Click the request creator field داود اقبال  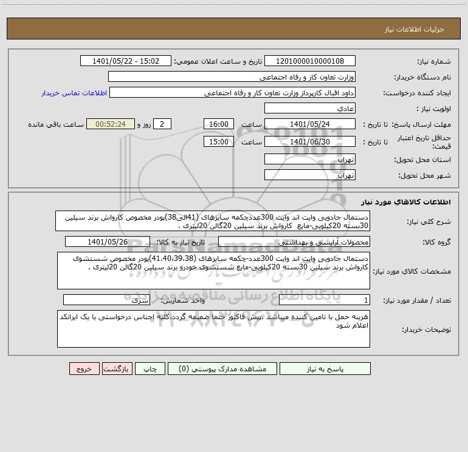click(x=233, y=93)
